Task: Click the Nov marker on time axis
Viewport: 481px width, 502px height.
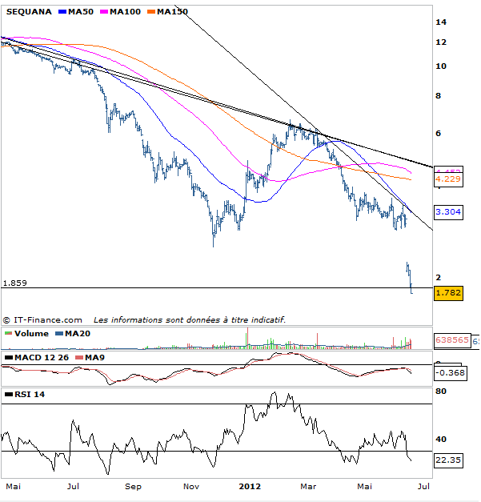Action: pos(192,485)
